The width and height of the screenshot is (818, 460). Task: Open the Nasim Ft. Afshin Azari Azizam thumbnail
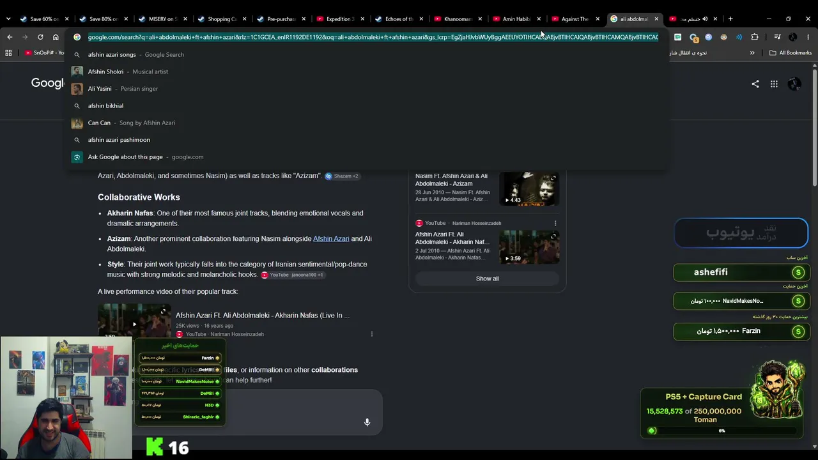529,188
